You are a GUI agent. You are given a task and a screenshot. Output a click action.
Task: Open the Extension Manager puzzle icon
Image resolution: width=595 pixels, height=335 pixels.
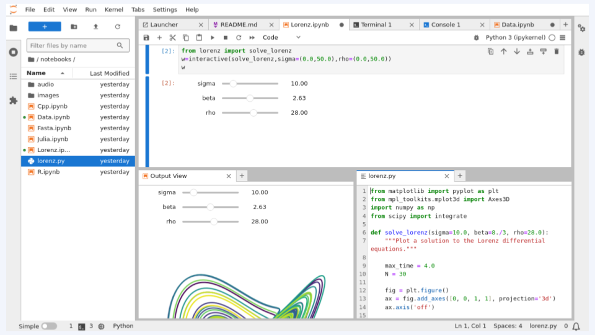13,100
